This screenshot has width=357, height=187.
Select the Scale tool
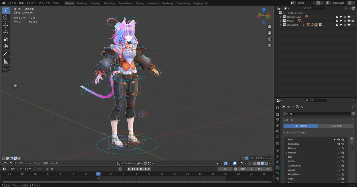click(6, 40)
